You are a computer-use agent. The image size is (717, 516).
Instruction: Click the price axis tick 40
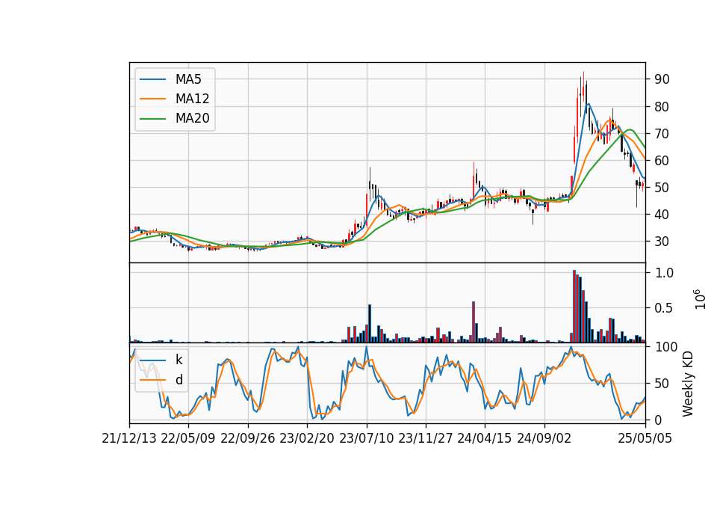(x=662, y=215)
